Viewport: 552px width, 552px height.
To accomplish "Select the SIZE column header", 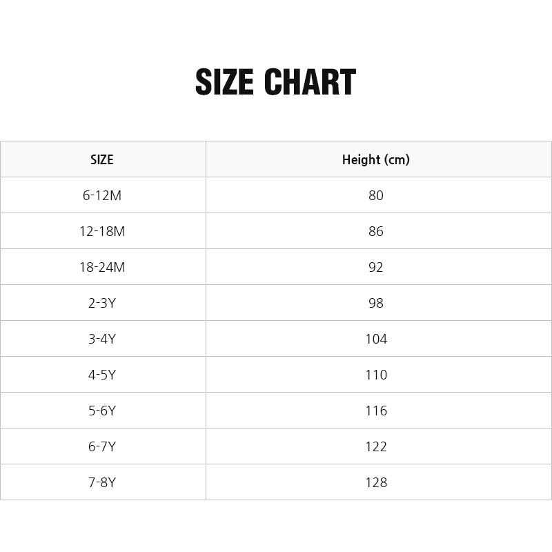I will (102, 159).
